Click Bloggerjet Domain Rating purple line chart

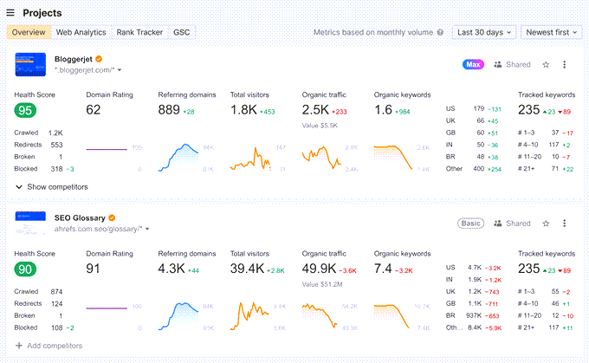pyautogui.click(x=107, y=149)
